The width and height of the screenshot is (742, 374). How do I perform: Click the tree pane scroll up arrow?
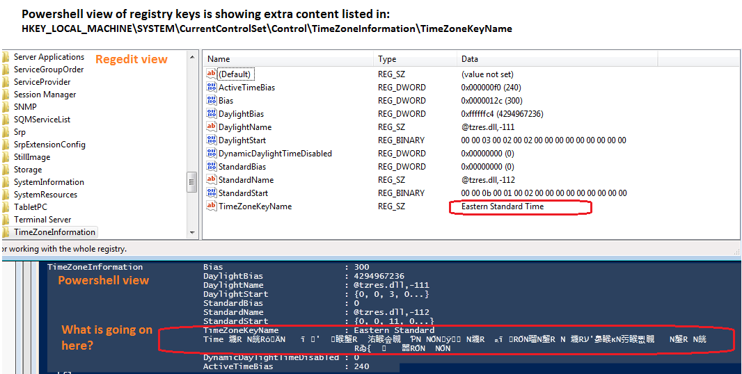(x=192, y=57)
